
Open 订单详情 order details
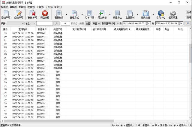90,14
